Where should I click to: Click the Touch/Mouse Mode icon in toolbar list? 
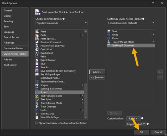tap(109, 42)
